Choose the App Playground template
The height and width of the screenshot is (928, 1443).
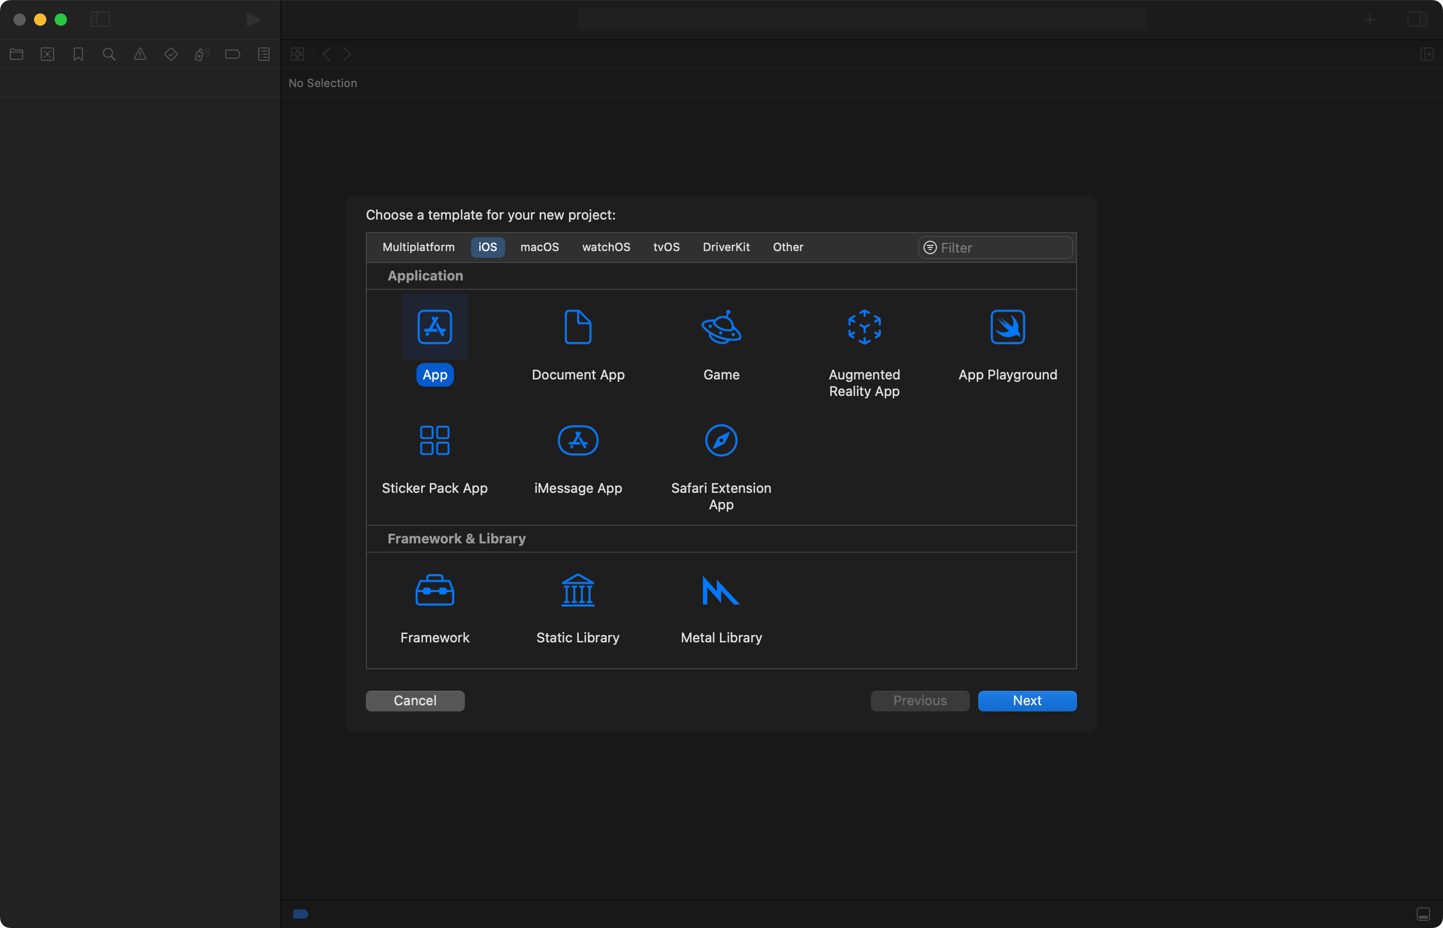click(x=1007, y=327)
